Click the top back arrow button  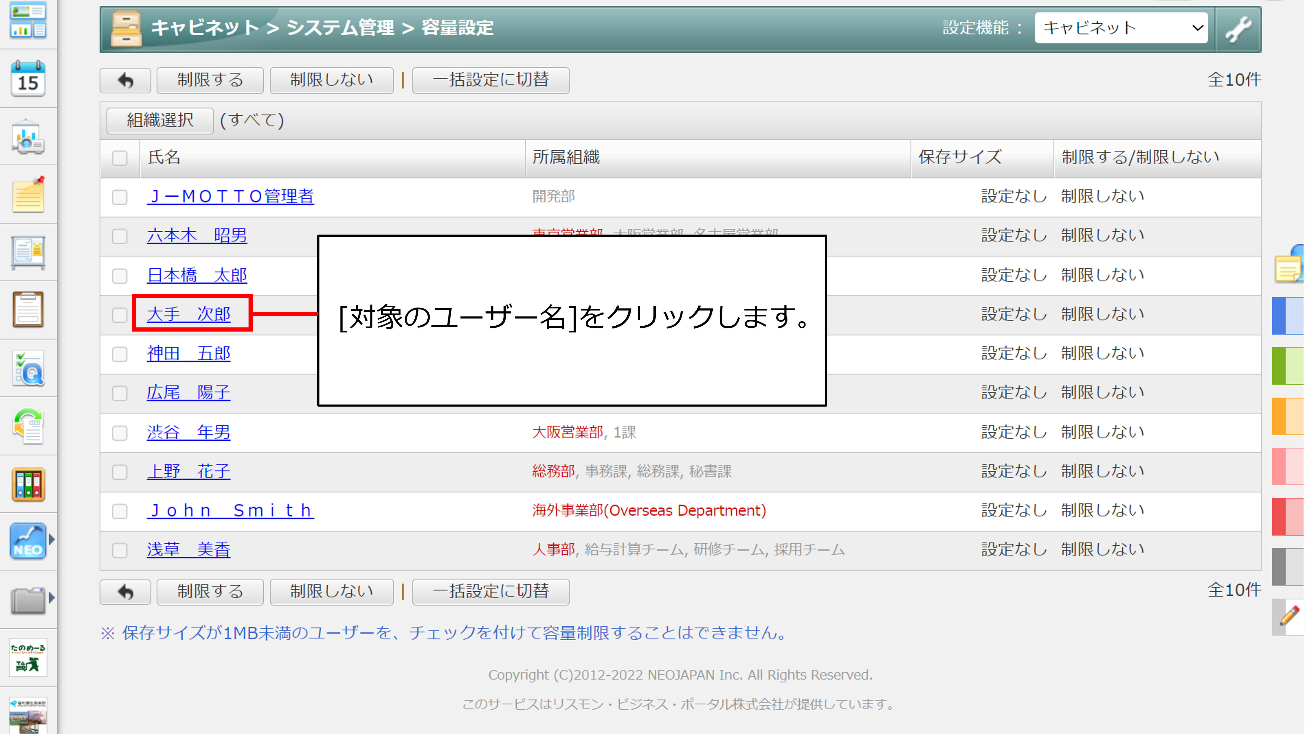pyautogui.click(x=125, y=80)
